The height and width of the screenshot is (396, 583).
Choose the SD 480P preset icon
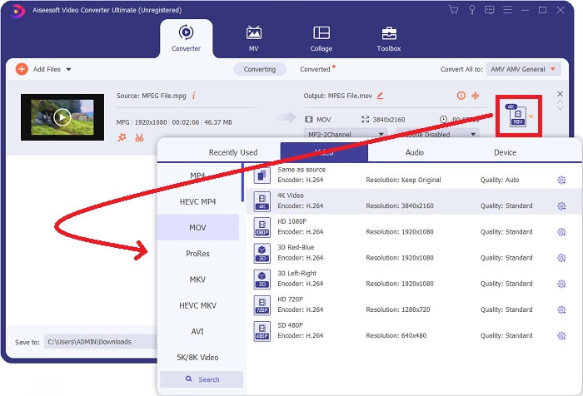click(262, 331)
